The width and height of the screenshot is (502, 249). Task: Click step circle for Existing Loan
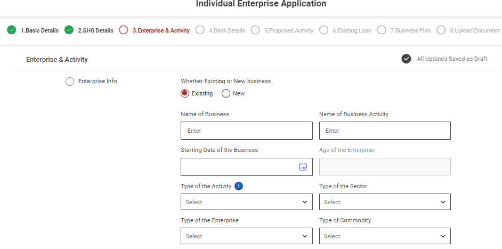click(x=323, y=30)
